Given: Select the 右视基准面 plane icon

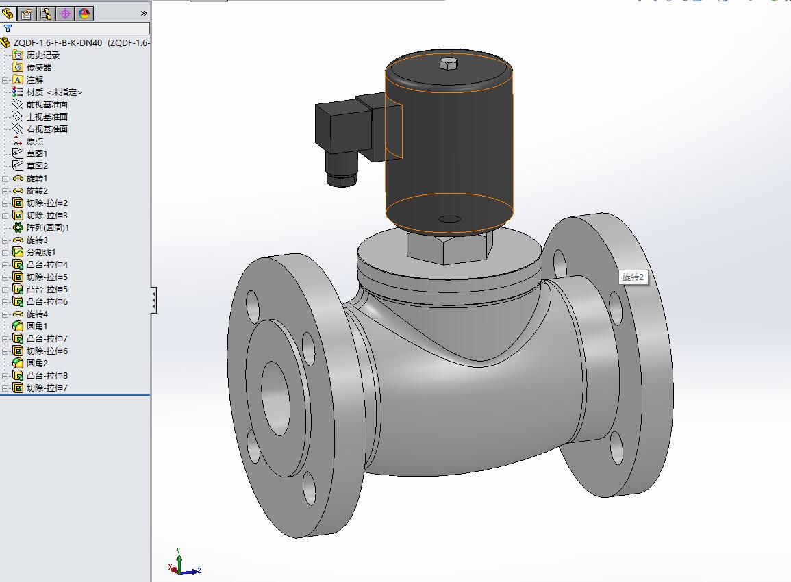Looking at the screenshot, I should pos(18,129).
